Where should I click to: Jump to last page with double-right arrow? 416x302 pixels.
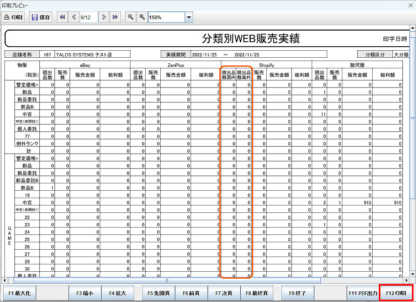pos(115,17)
